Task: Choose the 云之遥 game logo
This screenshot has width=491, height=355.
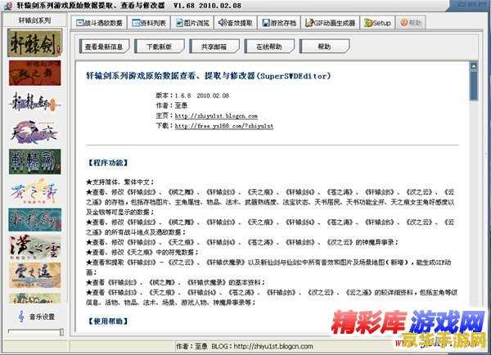Action: click(x=34, y=278)
